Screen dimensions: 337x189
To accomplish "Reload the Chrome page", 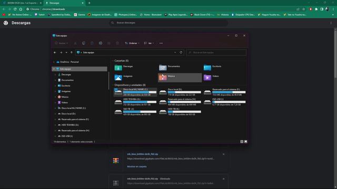I will tap(15, 9).
